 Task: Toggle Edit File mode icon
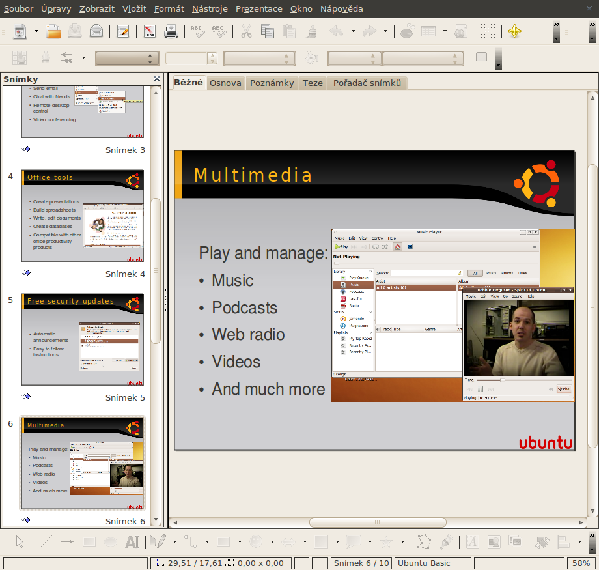click(x=123, y=31)
